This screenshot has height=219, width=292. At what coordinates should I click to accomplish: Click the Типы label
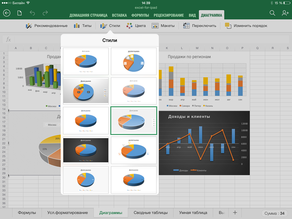coord(87,26)
